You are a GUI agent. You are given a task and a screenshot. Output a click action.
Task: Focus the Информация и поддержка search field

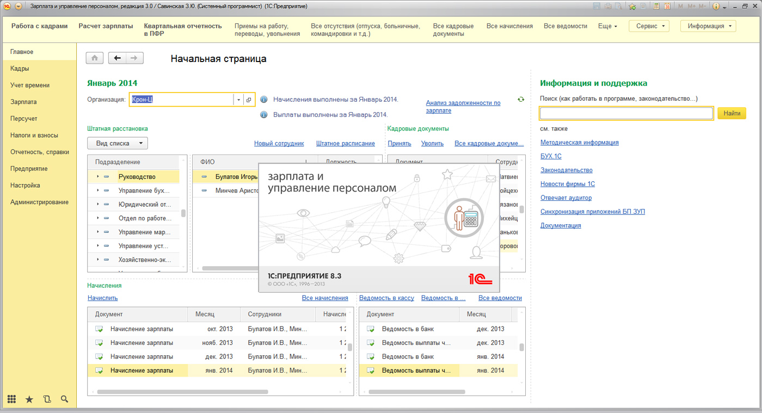[626, 113]
